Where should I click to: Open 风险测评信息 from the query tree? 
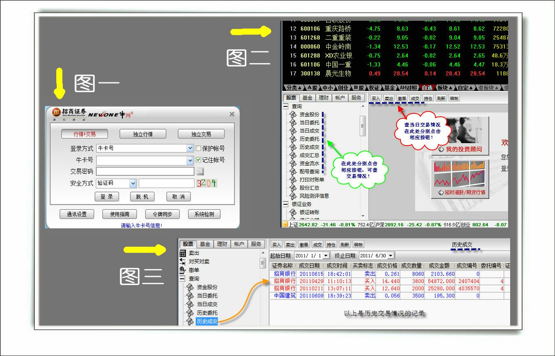314,196
